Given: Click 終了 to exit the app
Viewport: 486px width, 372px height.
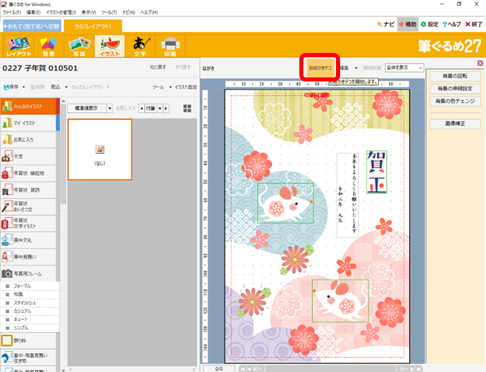Looking at the screenshot, I should 474,24.
